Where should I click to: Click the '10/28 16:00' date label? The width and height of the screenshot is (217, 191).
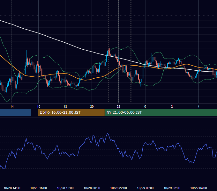(x=39, y=188)
